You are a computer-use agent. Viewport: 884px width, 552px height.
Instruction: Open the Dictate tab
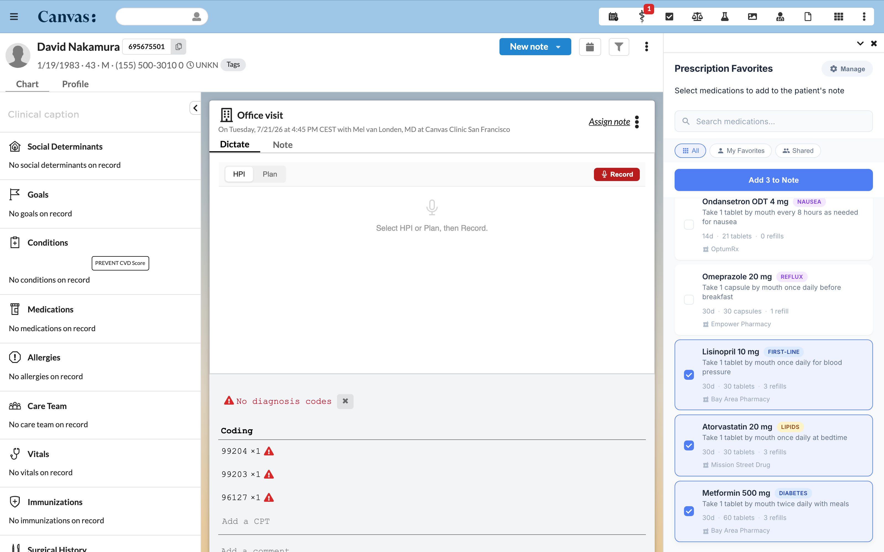coord(235,145)
